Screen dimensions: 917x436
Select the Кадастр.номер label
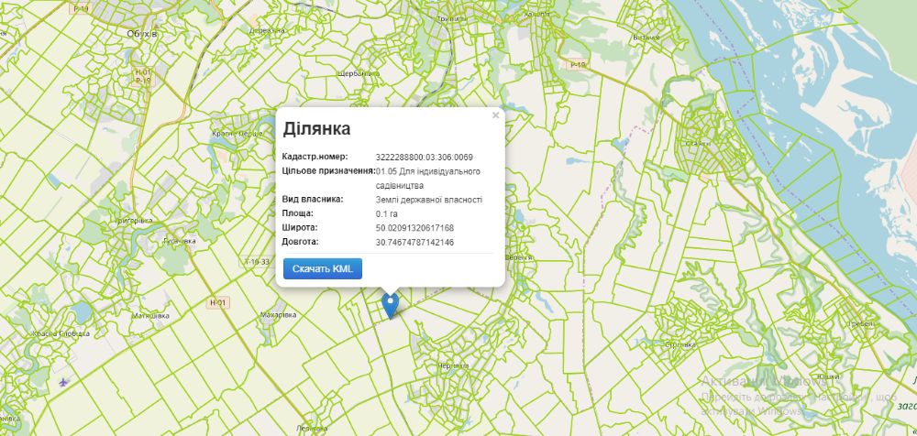(315, 157)
